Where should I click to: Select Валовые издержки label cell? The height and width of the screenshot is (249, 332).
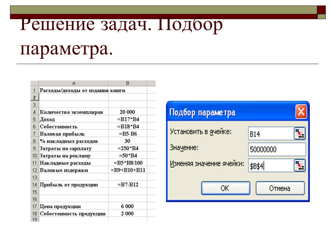click(x=74, y=170)
